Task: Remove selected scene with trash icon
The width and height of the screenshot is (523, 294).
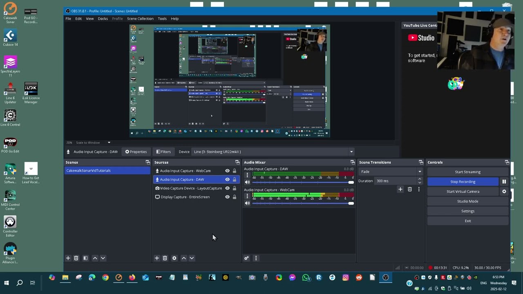Action: (x=76, y=258)
